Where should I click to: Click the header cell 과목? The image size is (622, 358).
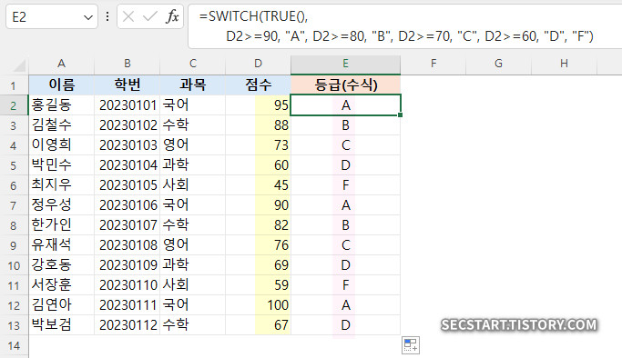click(193, 85)
